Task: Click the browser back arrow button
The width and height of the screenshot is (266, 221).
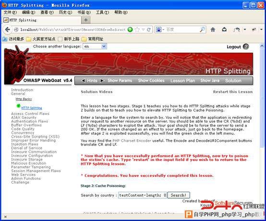Action: [8, 30]
